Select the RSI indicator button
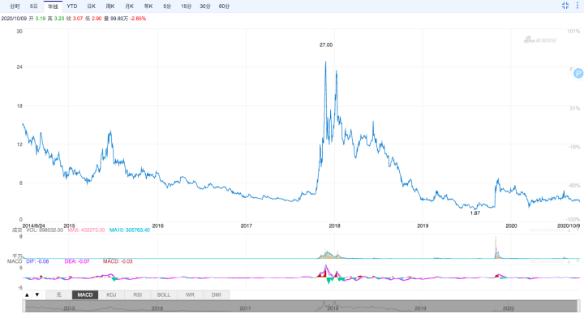Image resolution: width=584 pixels, height=314 pixels. click(x=138, y=295)
